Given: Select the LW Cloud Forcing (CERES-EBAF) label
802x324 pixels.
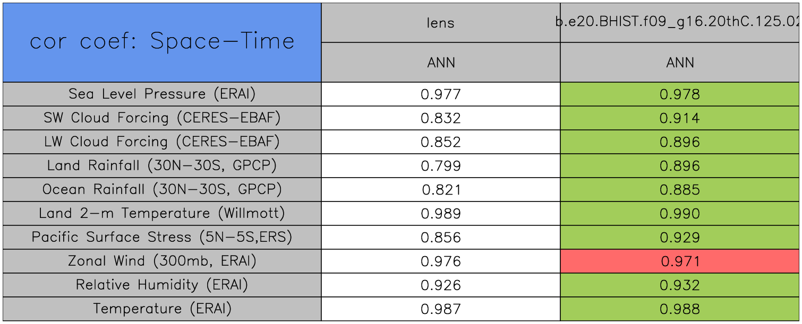Looking at the screenshot, I should click(162, 142).
